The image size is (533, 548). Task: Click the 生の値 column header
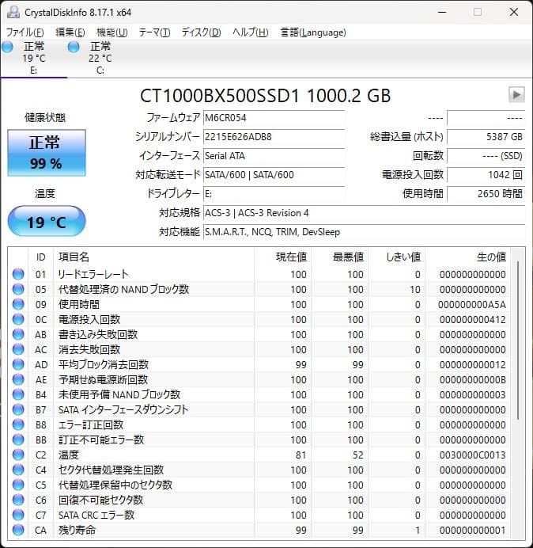(x=467, y=257)
